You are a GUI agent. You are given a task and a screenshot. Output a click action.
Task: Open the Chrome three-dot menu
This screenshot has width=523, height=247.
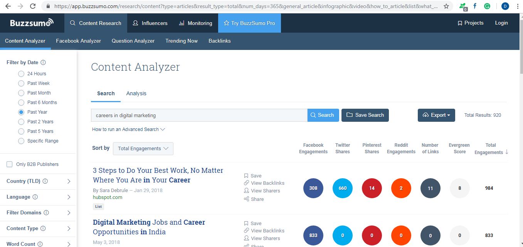[518, 6]
